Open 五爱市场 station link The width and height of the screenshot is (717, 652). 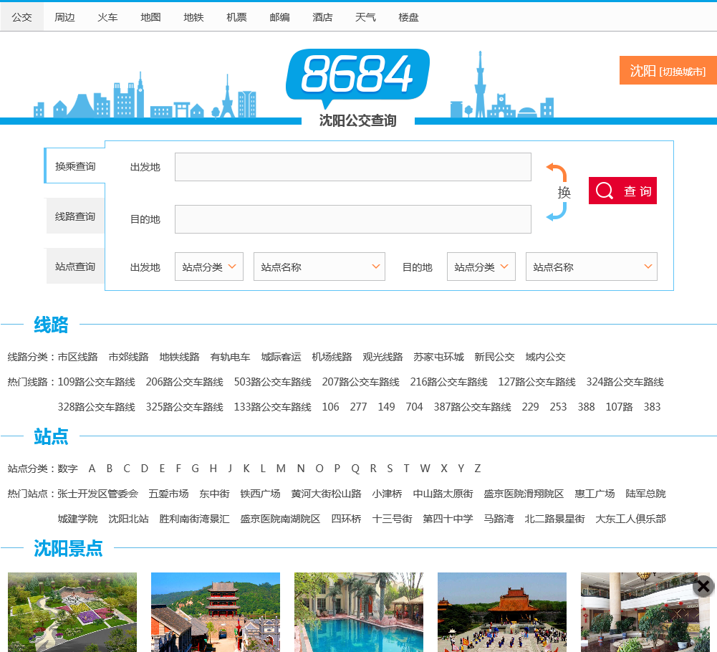pyautogui.click(x=169, y=494)
